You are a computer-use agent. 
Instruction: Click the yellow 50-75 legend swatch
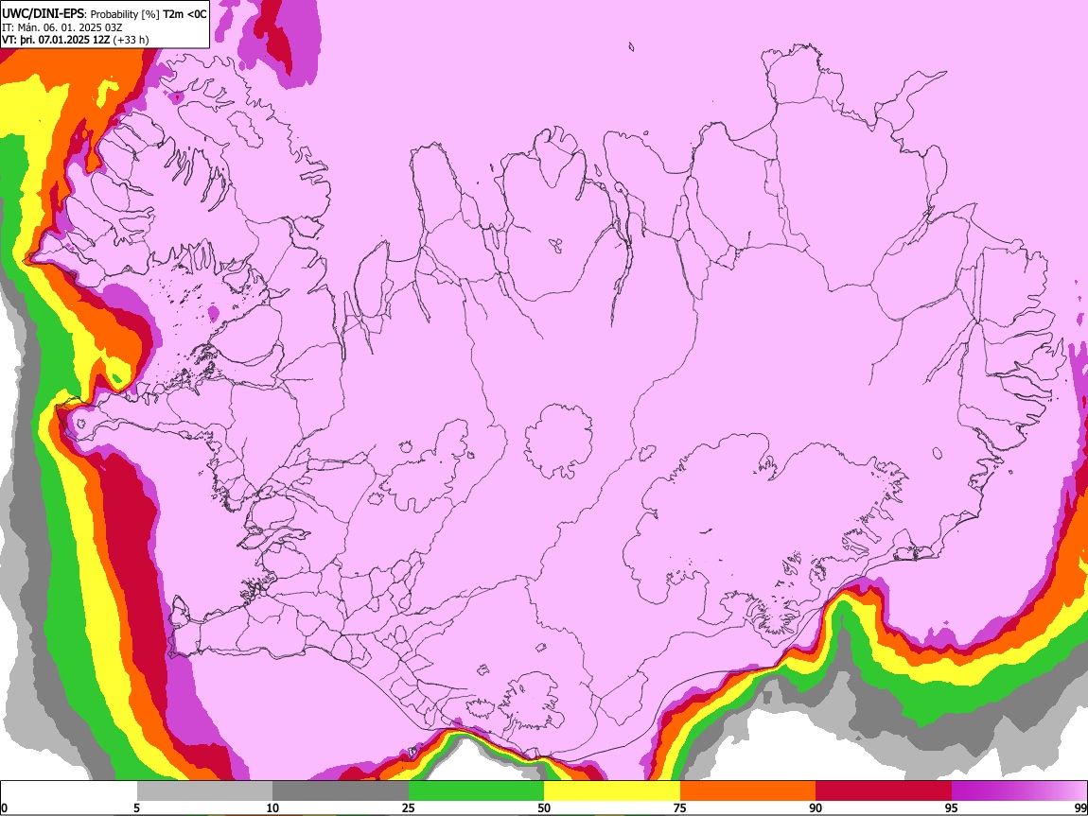(x=612, y=790)
